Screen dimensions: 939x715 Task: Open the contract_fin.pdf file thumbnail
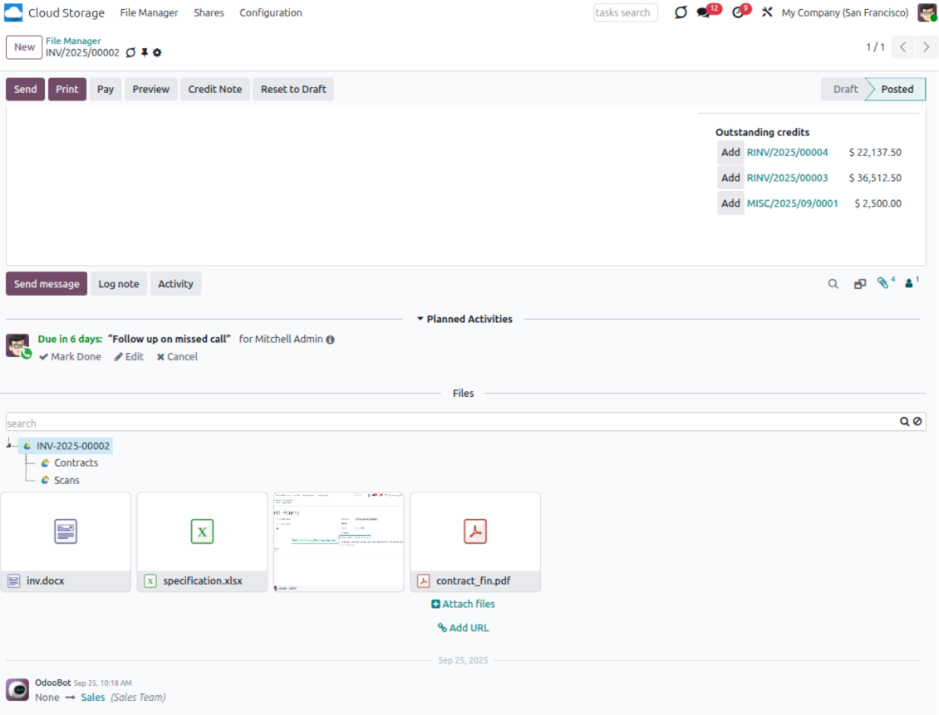tap(474, 531)
